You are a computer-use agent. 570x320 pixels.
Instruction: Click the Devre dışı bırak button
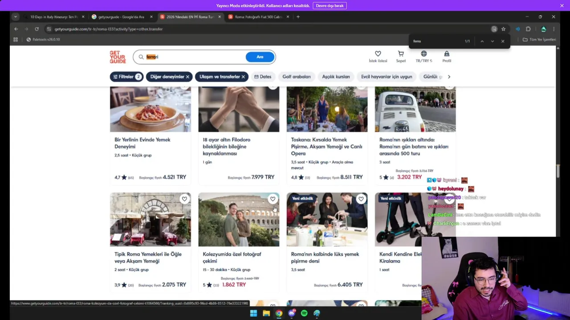pos(330,5)
